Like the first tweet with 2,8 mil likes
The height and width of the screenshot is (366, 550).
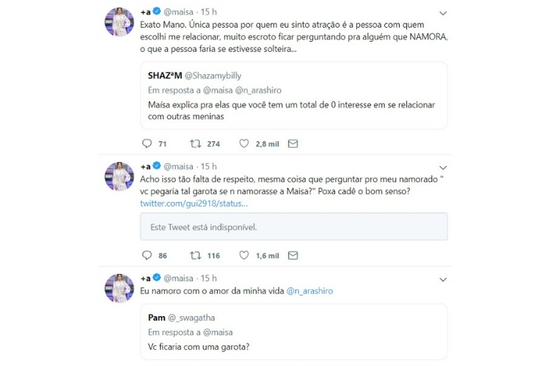tap(245, 143)
